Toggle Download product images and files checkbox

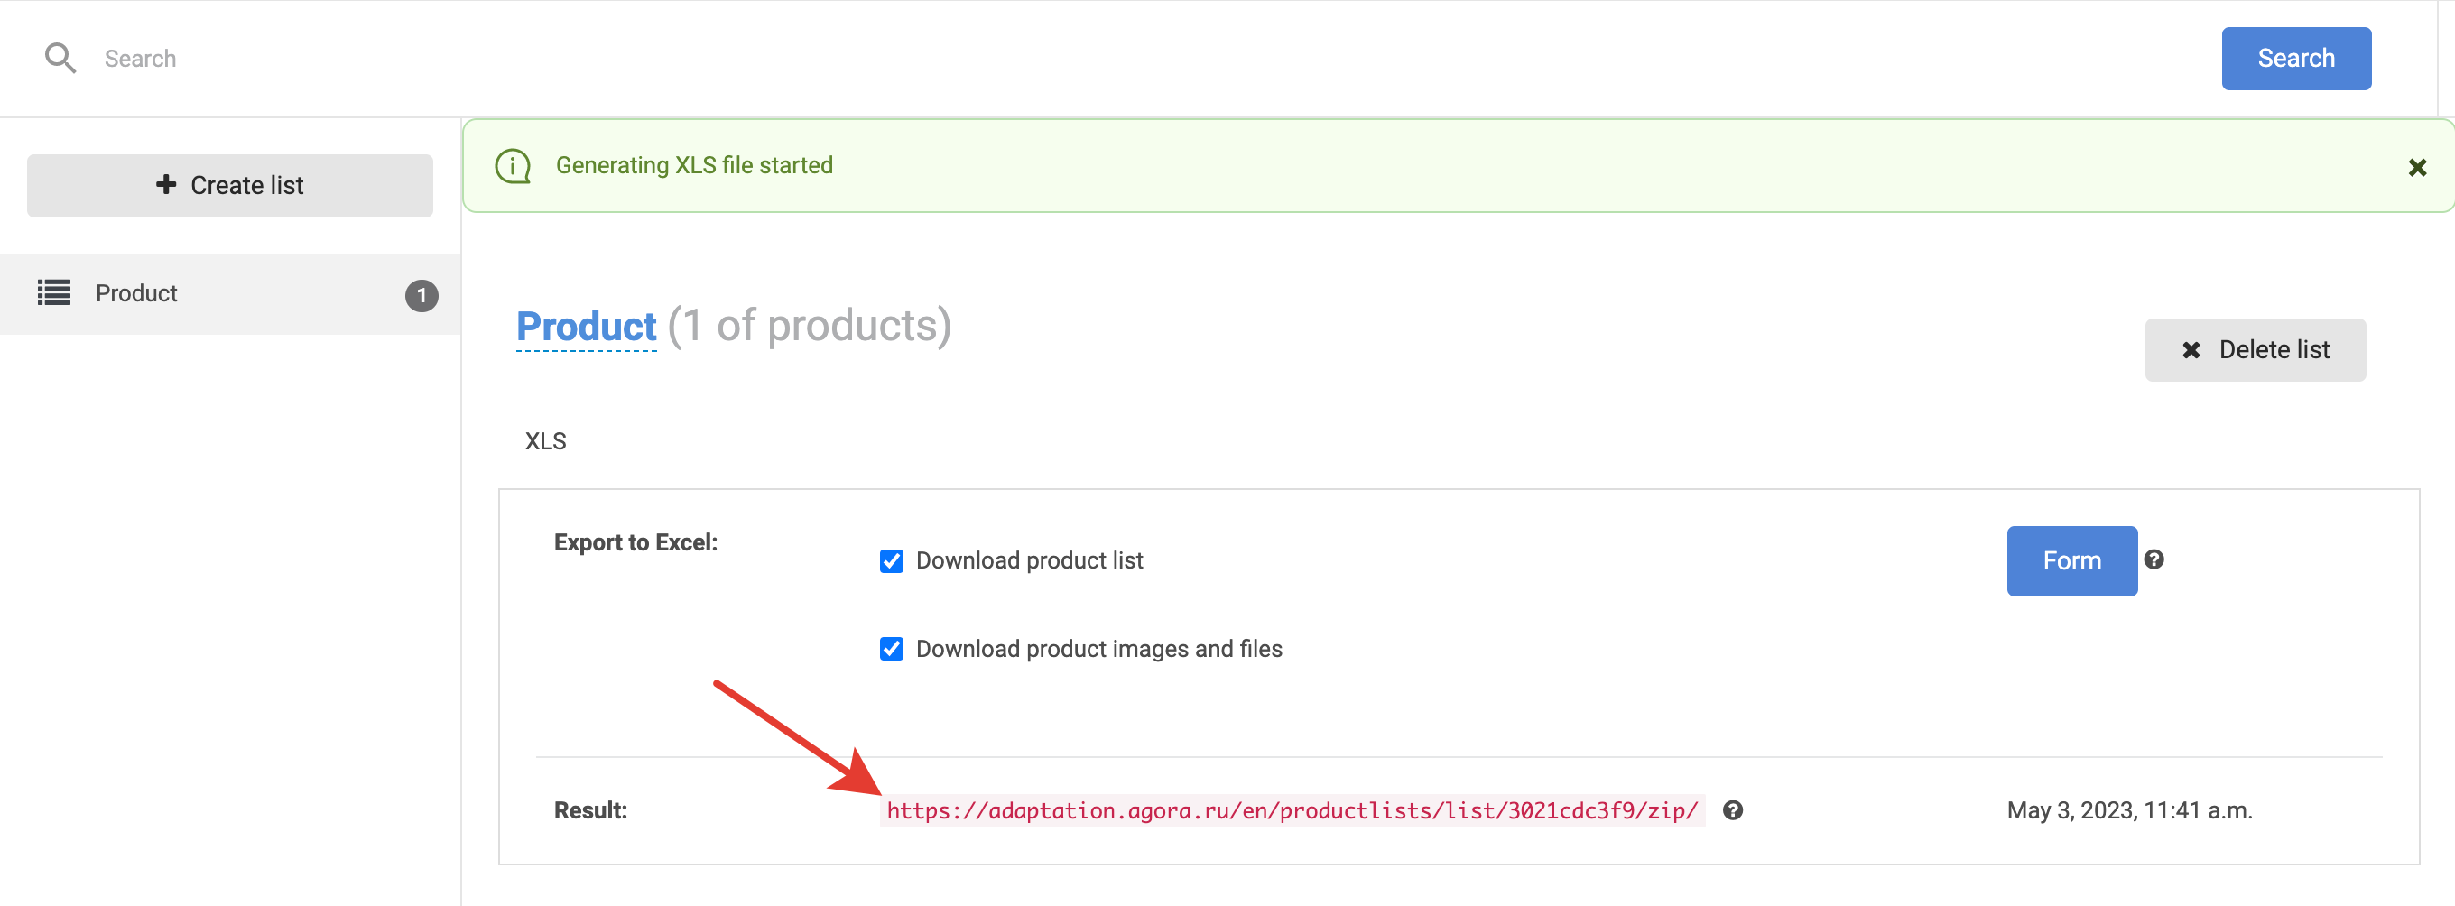coord(891,649)
